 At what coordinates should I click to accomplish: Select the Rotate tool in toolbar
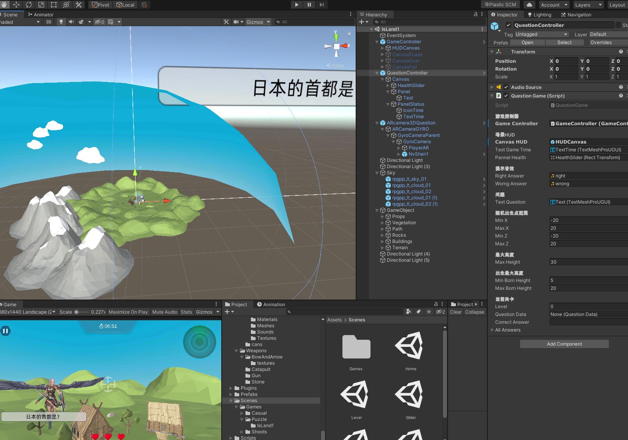29,5
